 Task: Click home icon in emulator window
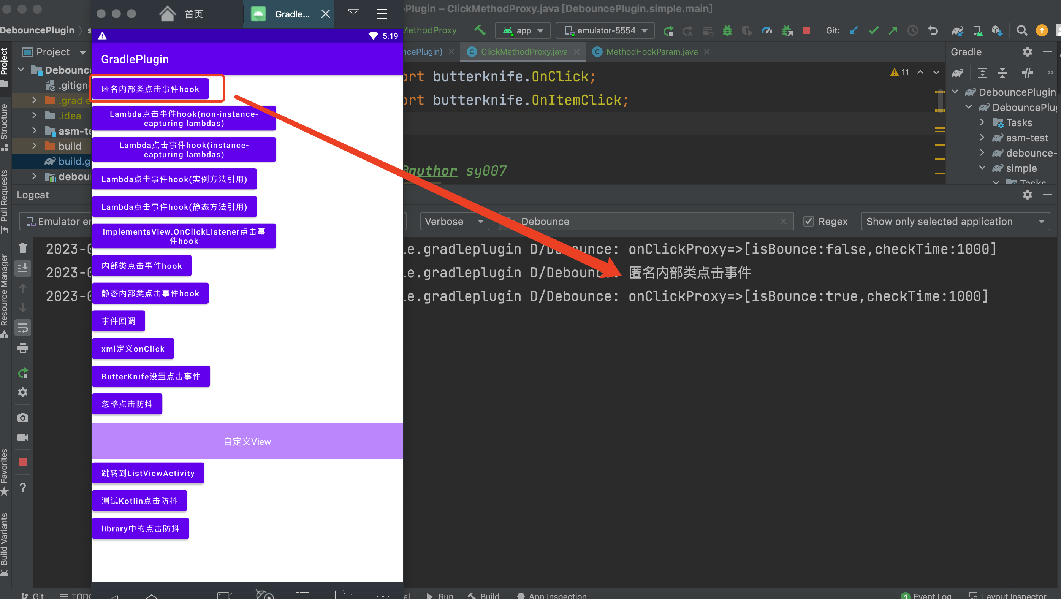[x=168, y=14]
